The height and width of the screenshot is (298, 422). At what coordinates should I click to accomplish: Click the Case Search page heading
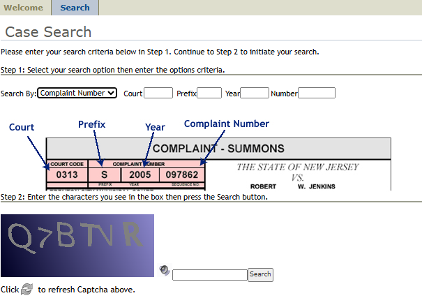(48, 32)
